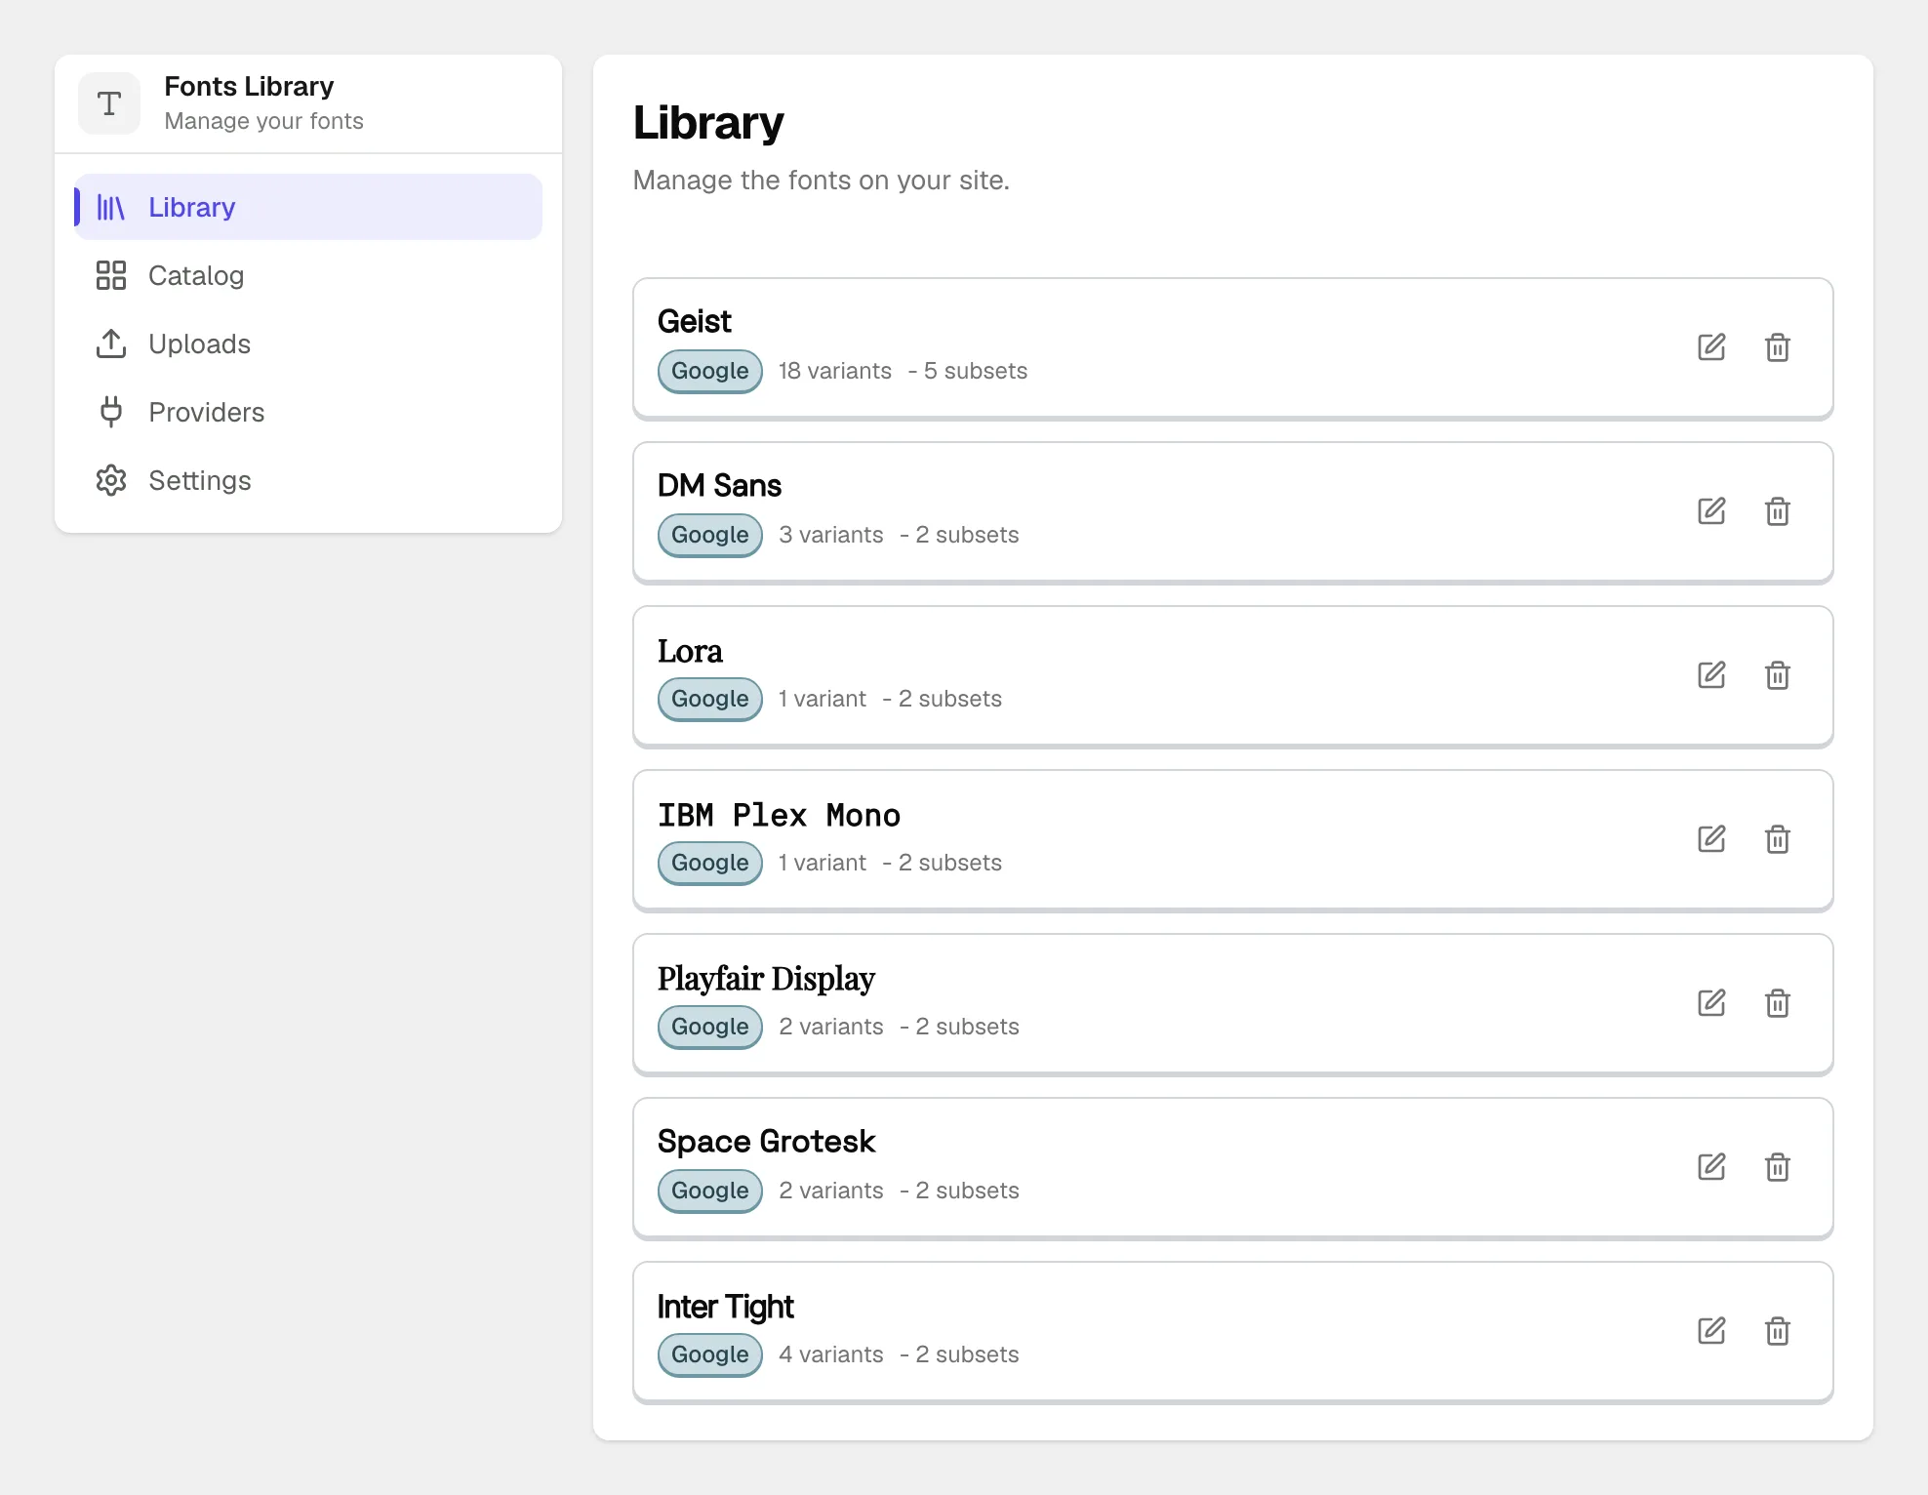Select the Playfair Display font name

pos(766,979)
